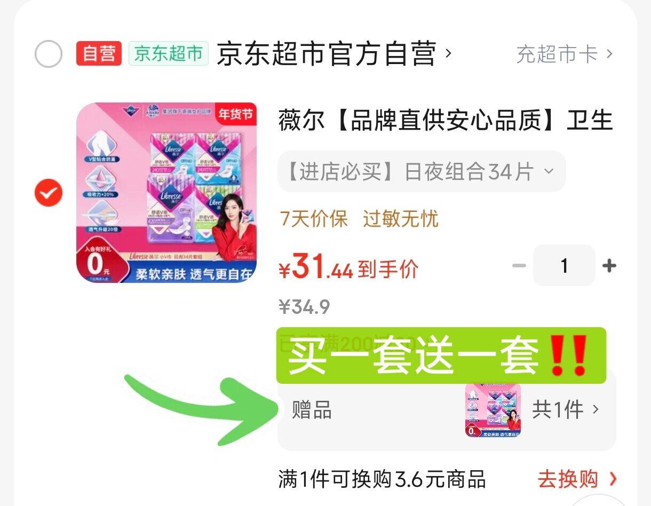Image resolution: width=651 pixels, height=506 pixels.
Task: Decrease quantity with the minus icon
Action: 519,265
